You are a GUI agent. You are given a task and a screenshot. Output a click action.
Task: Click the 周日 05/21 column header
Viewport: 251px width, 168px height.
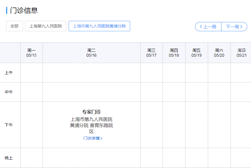pos(241,53)
